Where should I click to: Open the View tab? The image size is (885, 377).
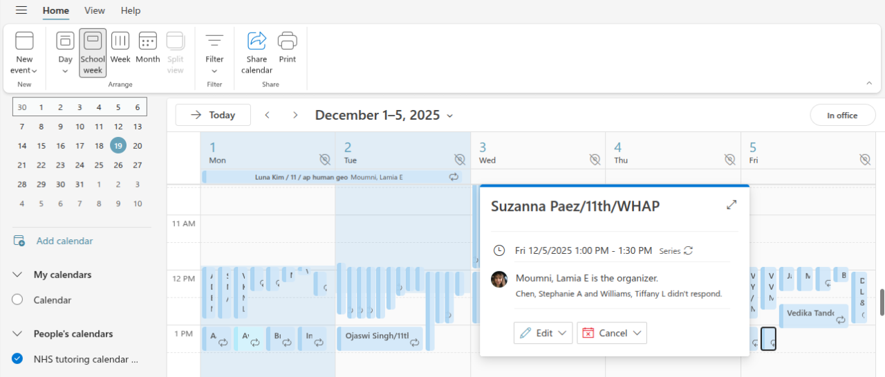click(x=95, y=10)
